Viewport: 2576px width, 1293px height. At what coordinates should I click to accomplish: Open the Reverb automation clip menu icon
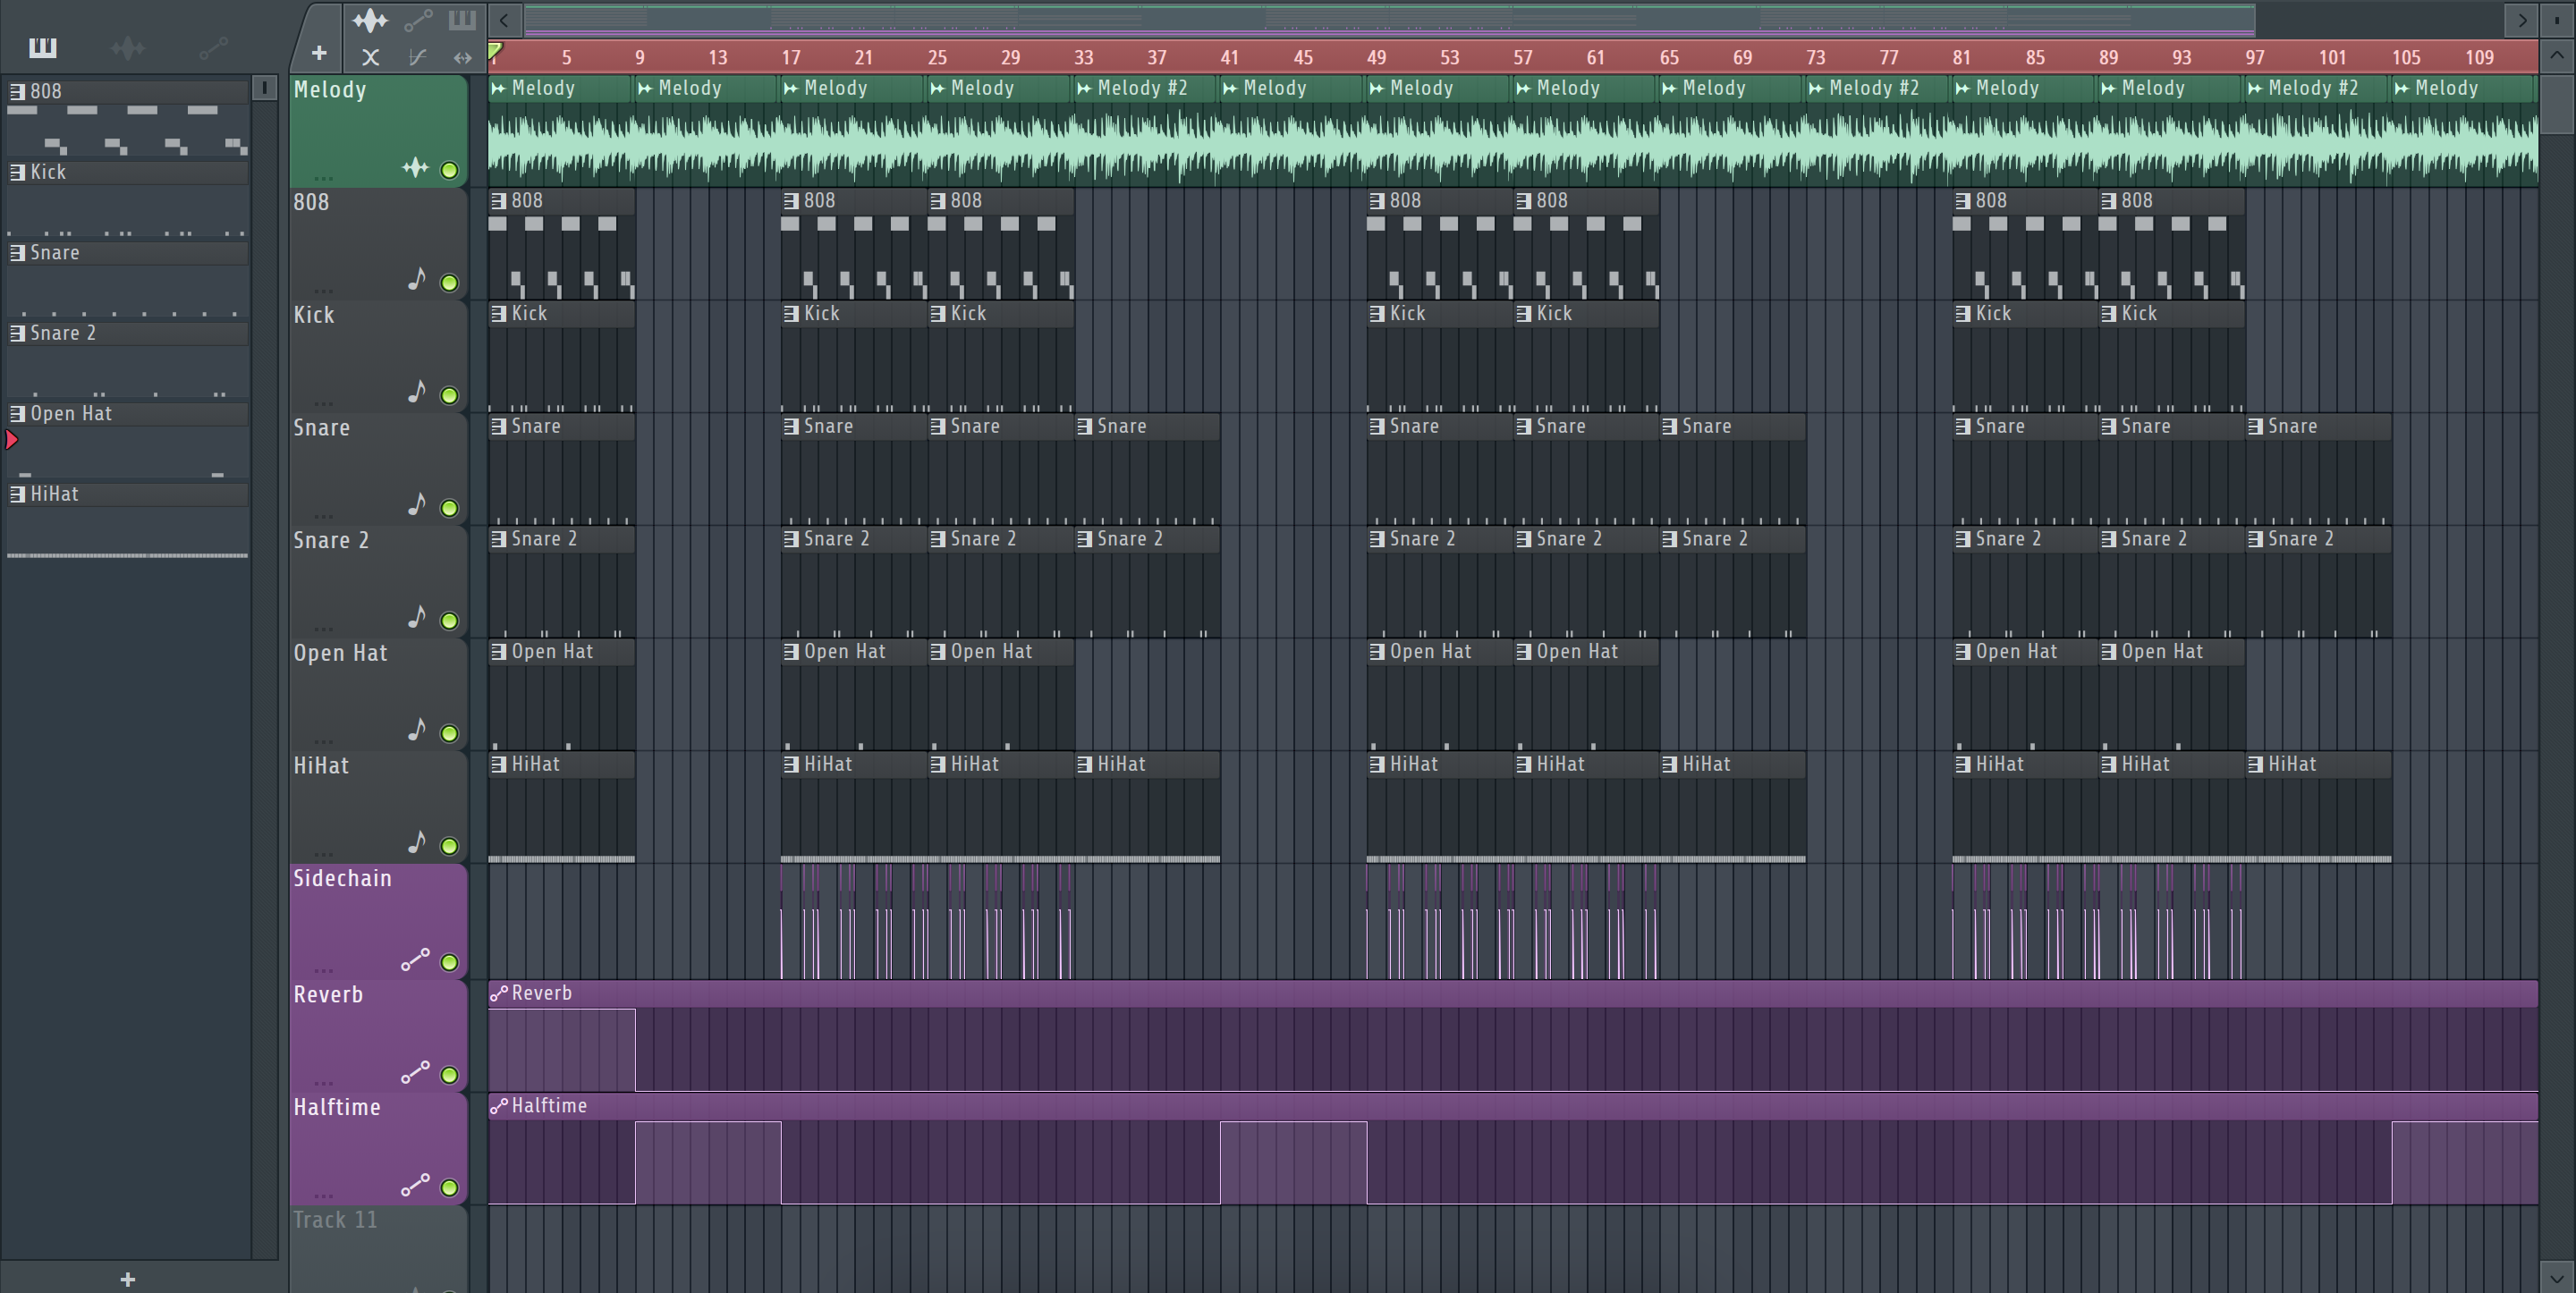[x=498, y=993]
